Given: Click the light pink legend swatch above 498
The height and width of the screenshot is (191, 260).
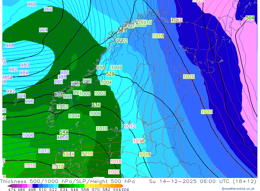Looking at the screenshot, I should click(x=30, y=186).
